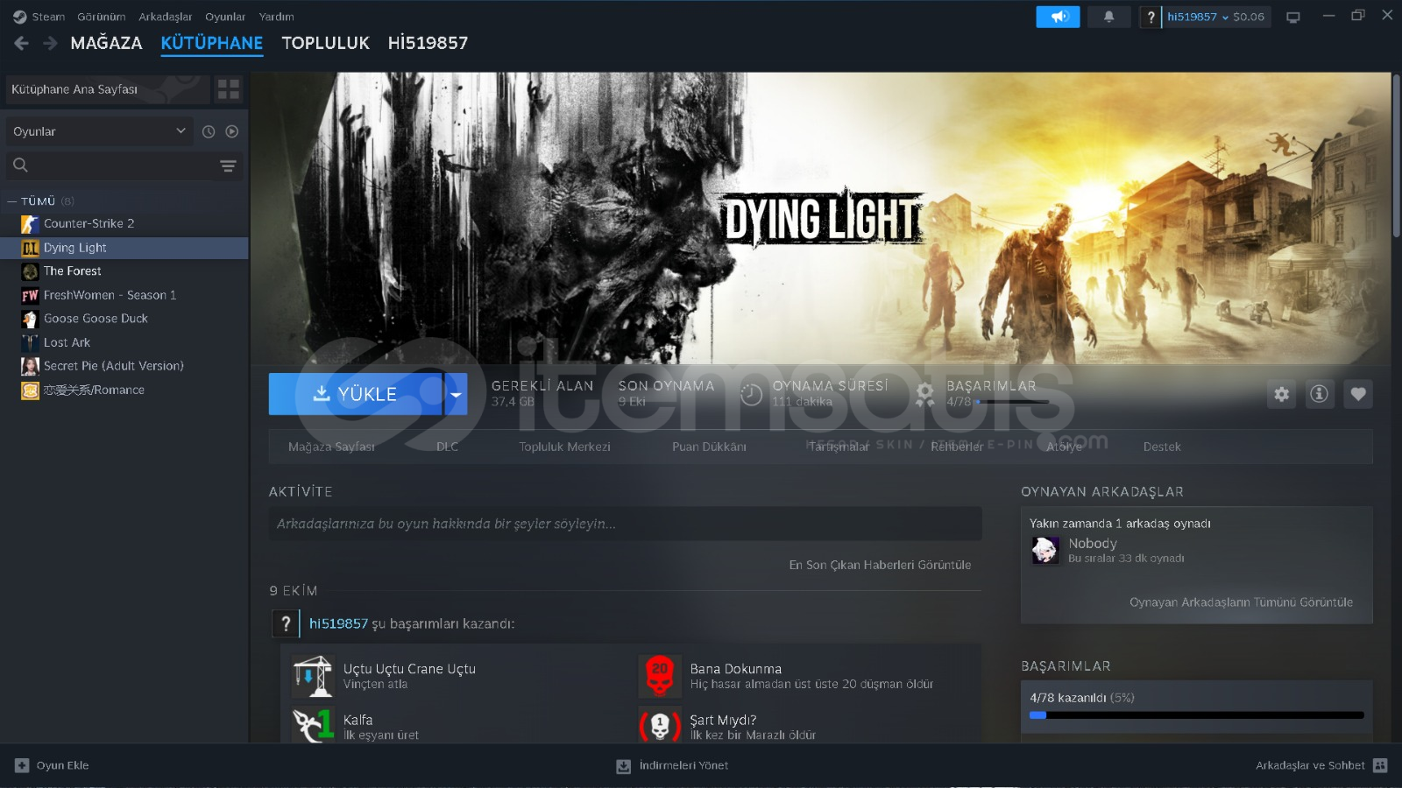1402x788 pixels.
Task: Click the achievements progress bar in BAŞARIMLAR panel
Action: (1196, 715)
